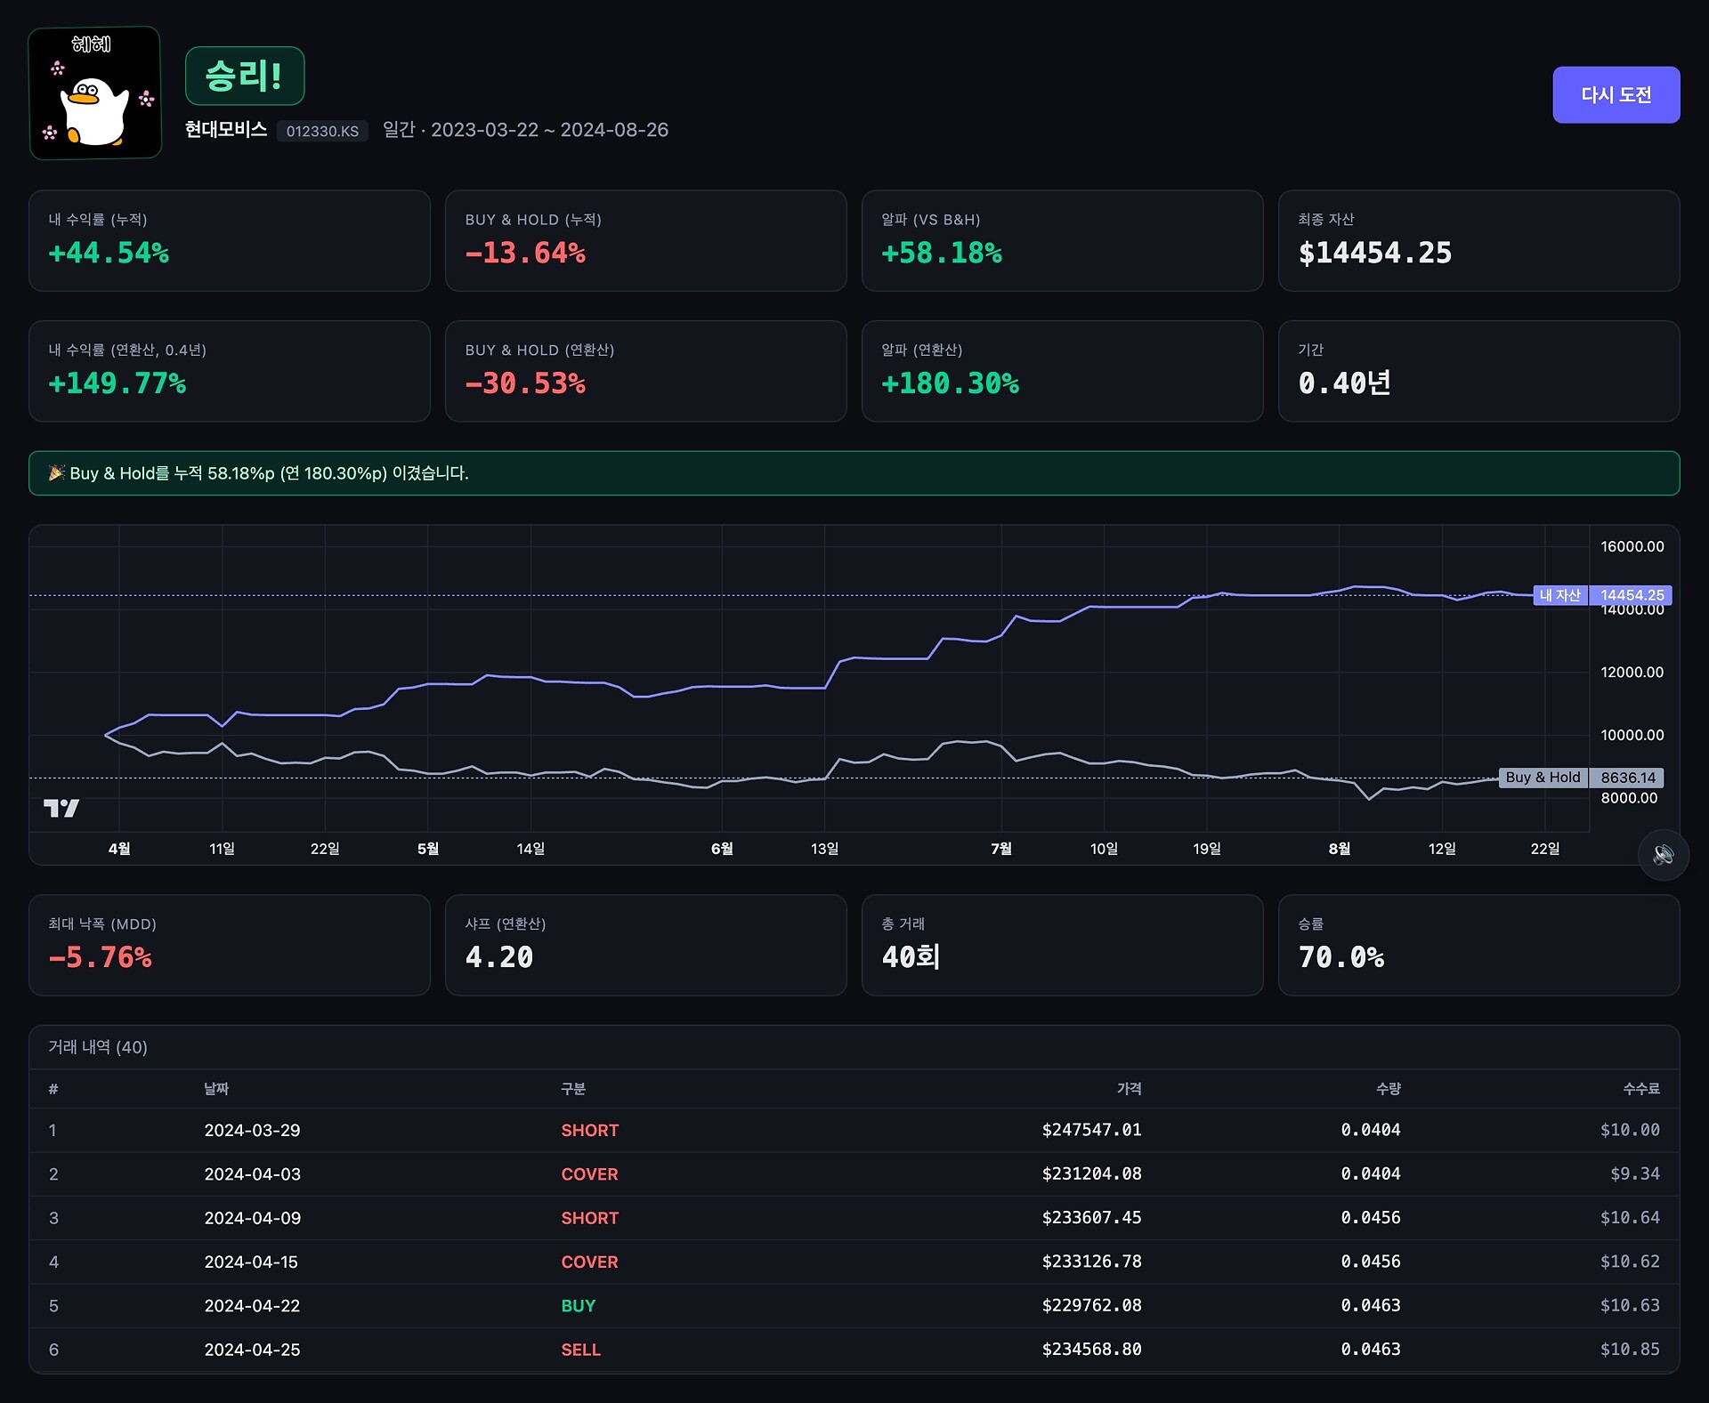Click the 16000.00 price axis label
Viewport: 1709px width, 1403px height.
click(x=1632, y=546)
